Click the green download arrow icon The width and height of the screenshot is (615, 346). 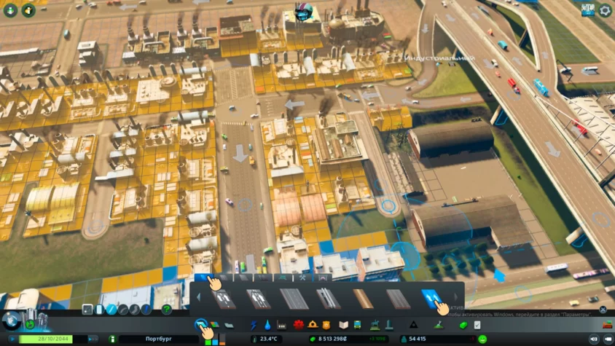tap(10, 11)
